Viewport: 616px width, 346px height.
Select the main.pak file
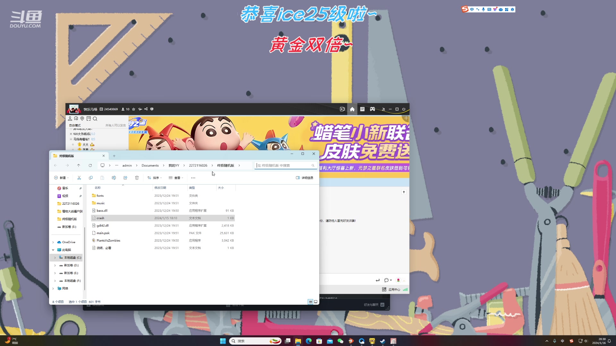tap(163, 233)
